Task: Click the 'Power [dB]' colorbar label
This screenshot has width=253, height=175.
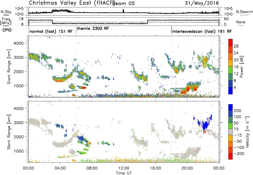Action: 241,67
